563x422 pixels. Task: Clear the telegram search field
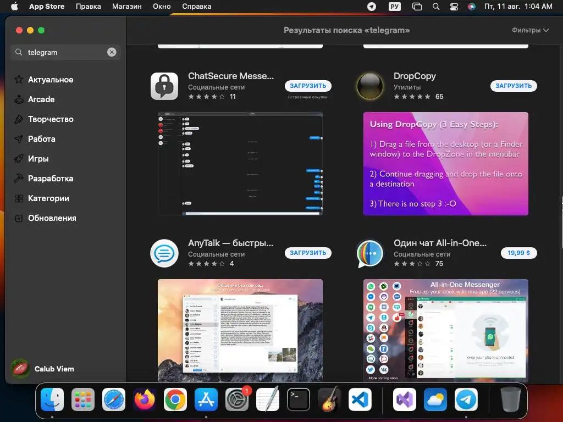coord(112,52)
